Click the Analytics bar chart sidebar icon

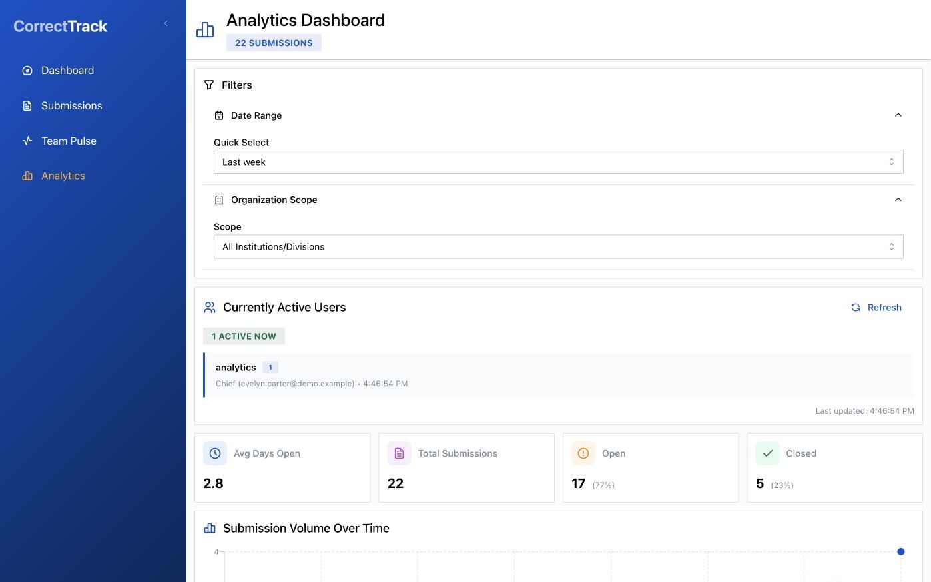click(27, 176)
